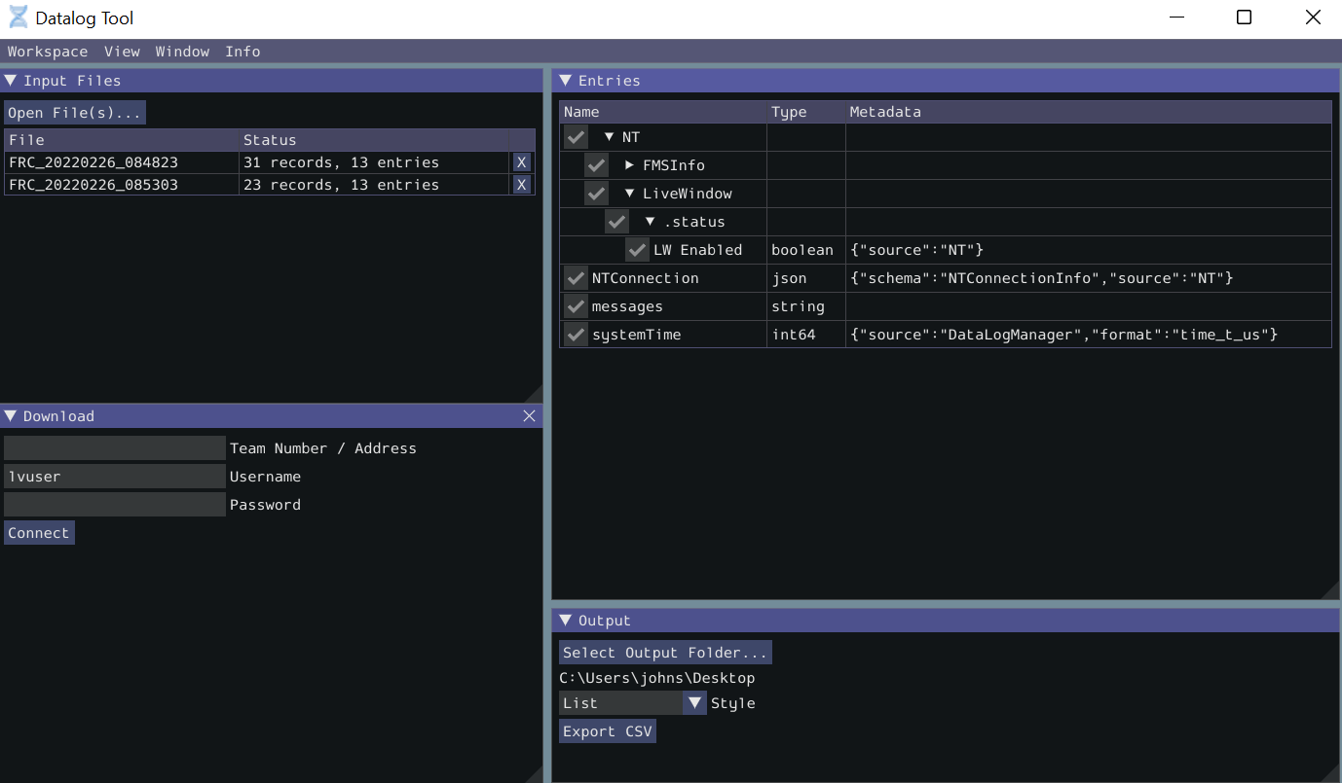Toggle the NT entry checkbox
The height and width of the screenshot is (783, 1342).
[x=575, y=136]
